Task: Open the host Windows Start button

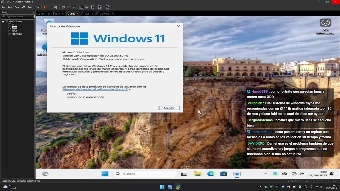Action: click(x=162, y=187)
